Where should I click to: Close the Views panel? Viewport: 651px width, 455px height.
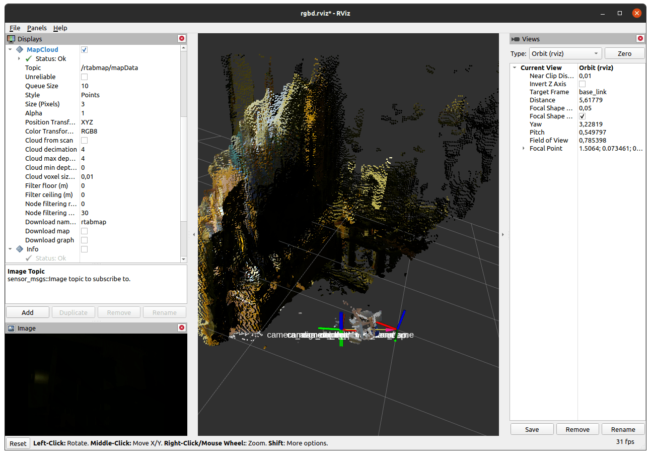(640, 39)
